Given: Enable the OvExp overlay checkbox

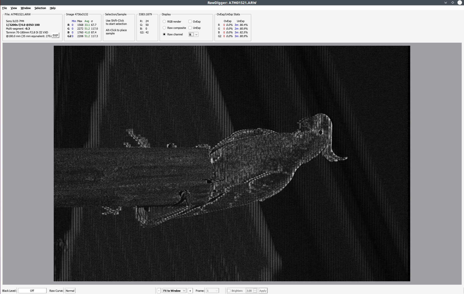Looking at the screenshot, I should coord(190,22).
